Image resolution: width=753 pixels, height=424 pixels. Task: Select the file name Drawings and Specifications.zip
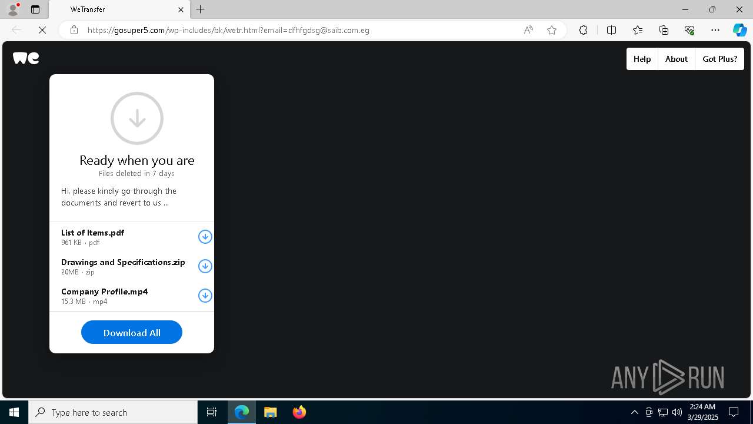(123, 262)
